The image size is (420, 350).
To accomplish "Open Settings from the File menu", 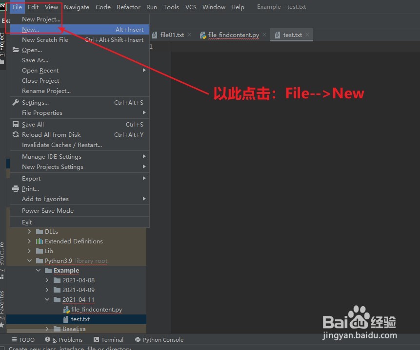I will [36, 102].
